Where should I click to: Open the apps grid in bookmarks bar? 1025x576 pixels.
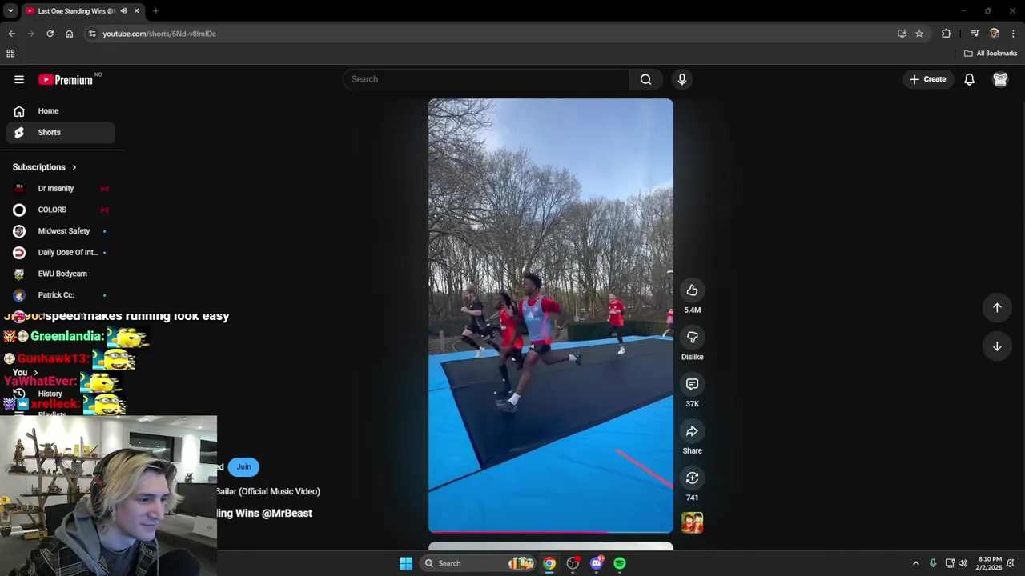tap(10, 54)
